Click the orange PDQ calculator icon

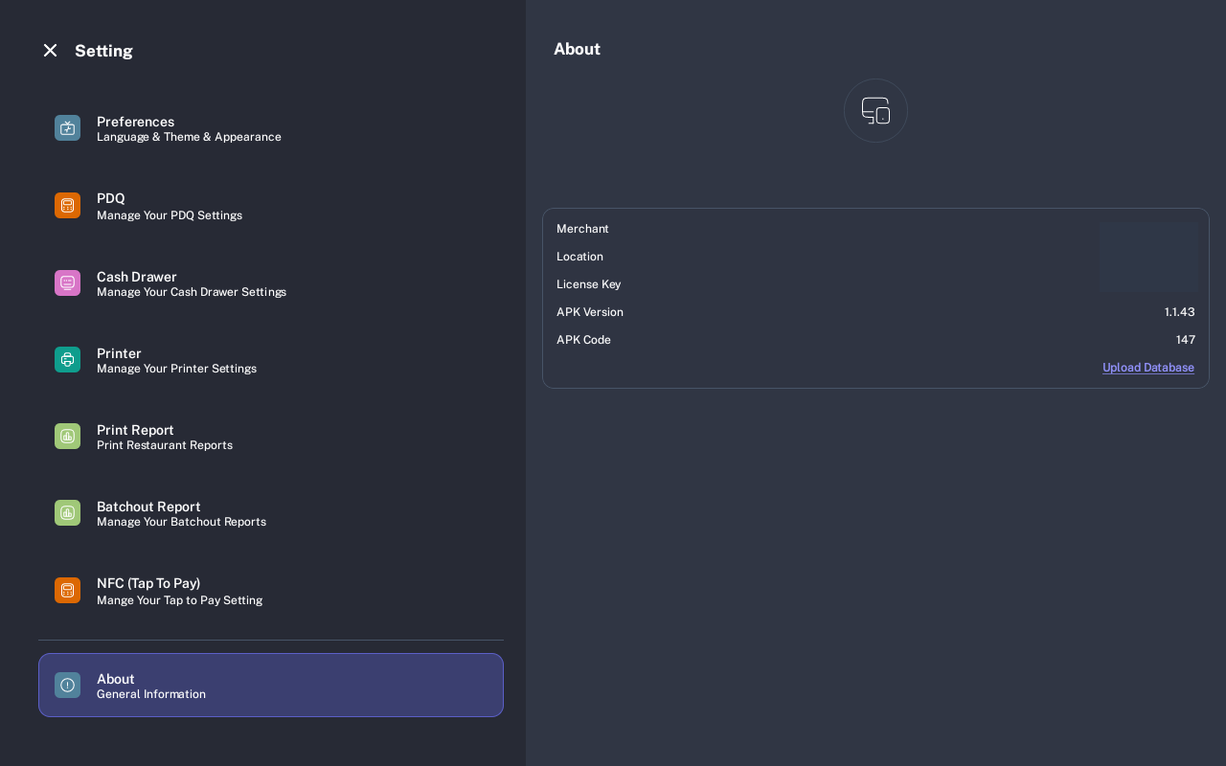click(x=67, y=205)
